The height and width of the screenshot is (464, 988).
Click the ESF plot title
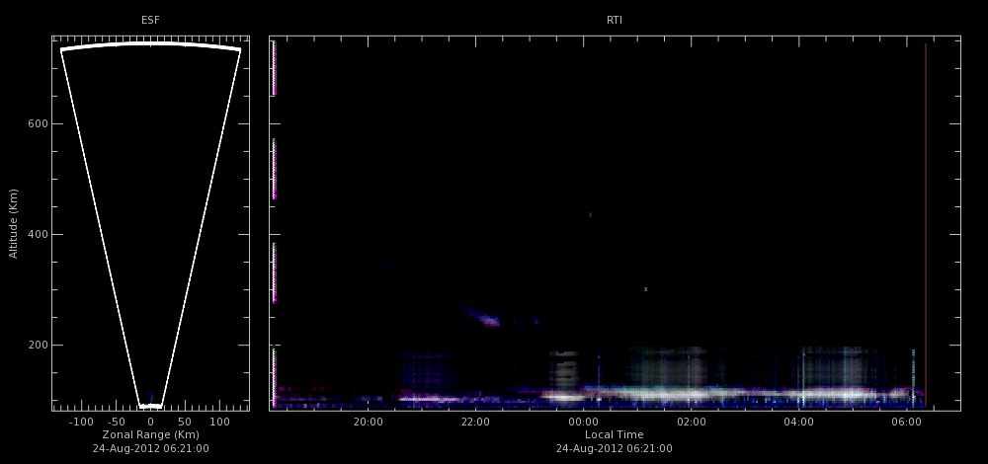[150, 20]
